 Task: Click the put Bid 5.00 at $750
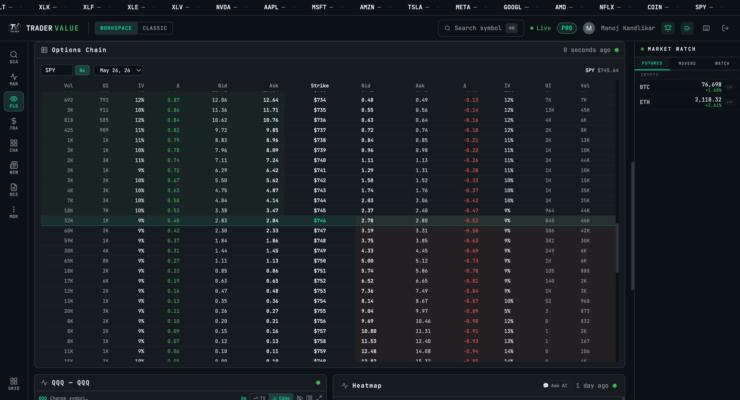pos(367,261)
